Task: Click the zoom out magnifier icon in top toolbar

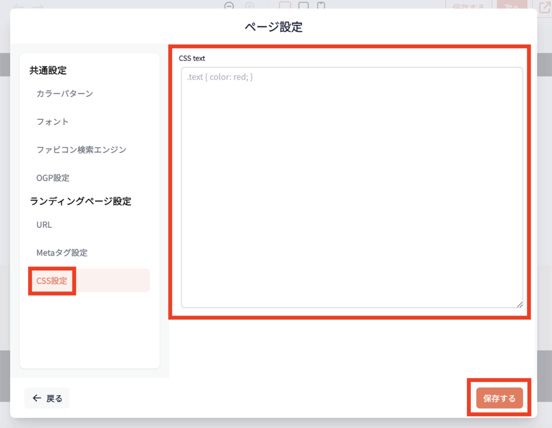Action: click(x=229, y=6)
